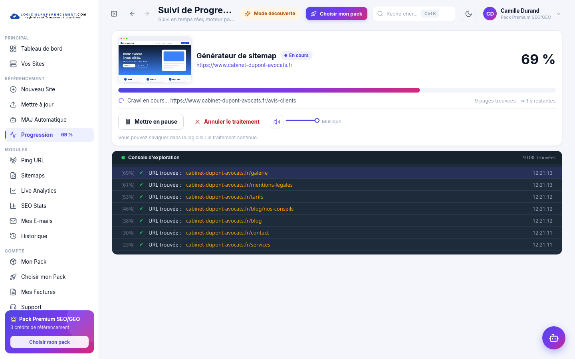The width and height of the screenshot is (575, 359).
Task: Focus the Rechercher search field
Action: click(x=414, y=14)
